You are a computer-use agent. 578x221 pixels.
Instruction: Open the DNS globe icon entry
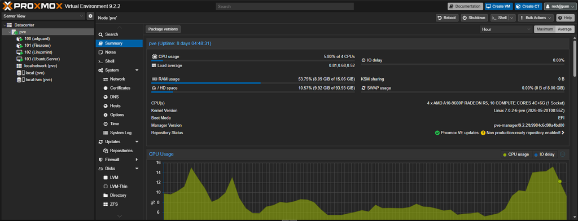[x=106, y=97]
